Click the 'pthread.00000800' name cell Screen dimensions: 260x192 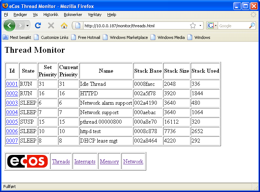pos(106,122)
